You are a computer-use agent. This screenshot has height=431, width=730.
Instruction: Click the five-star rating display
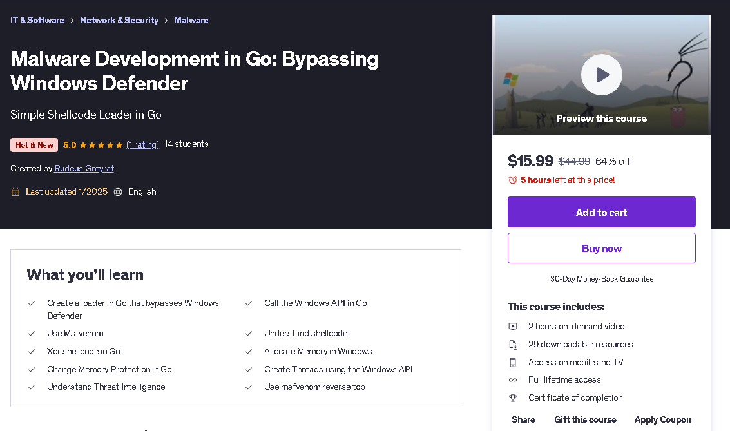pyautogui.click(x=101, y=145)
